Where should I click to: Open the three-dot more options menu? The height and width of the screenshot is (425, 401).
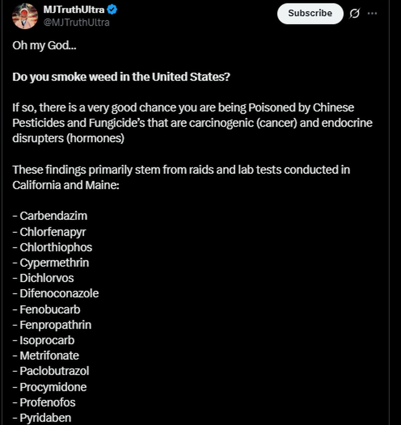pos(372,14)
